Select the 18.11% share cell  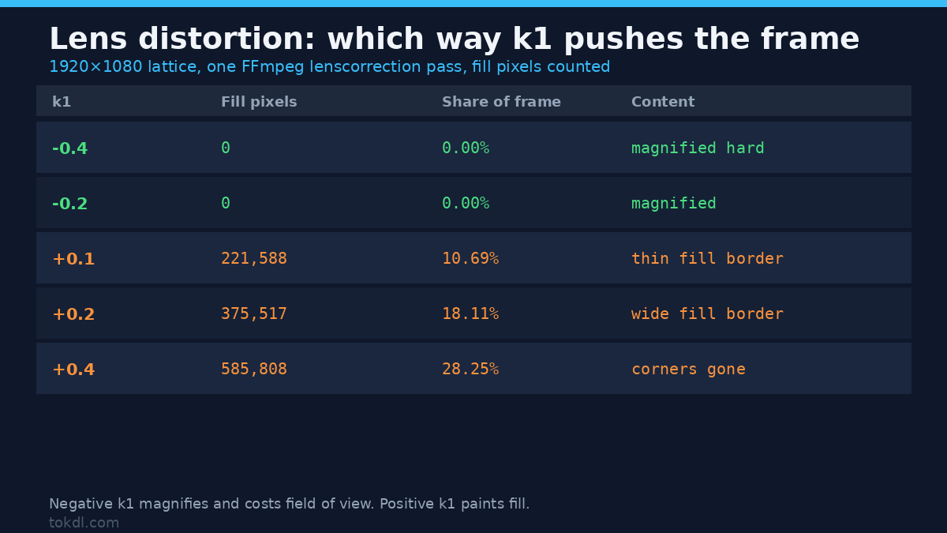pos(470,314)
